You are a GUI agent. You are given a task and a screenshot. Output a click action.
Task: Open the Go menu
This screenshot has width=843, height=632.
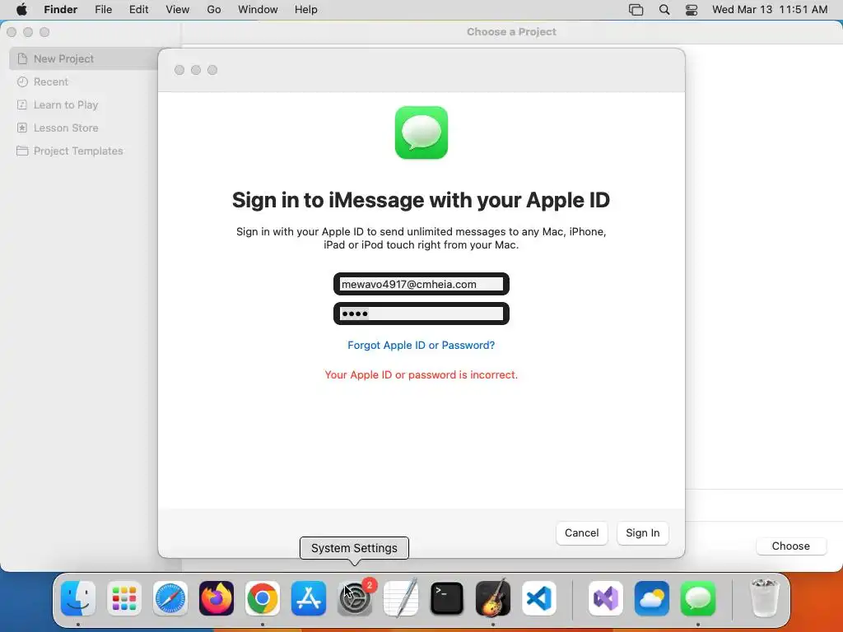(214, 10)
